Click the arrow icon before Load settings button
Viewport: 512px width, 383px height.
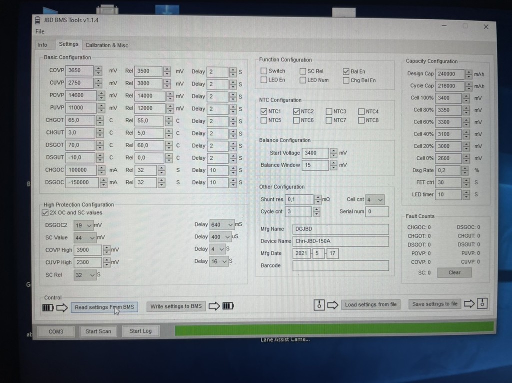click(333, 305)
